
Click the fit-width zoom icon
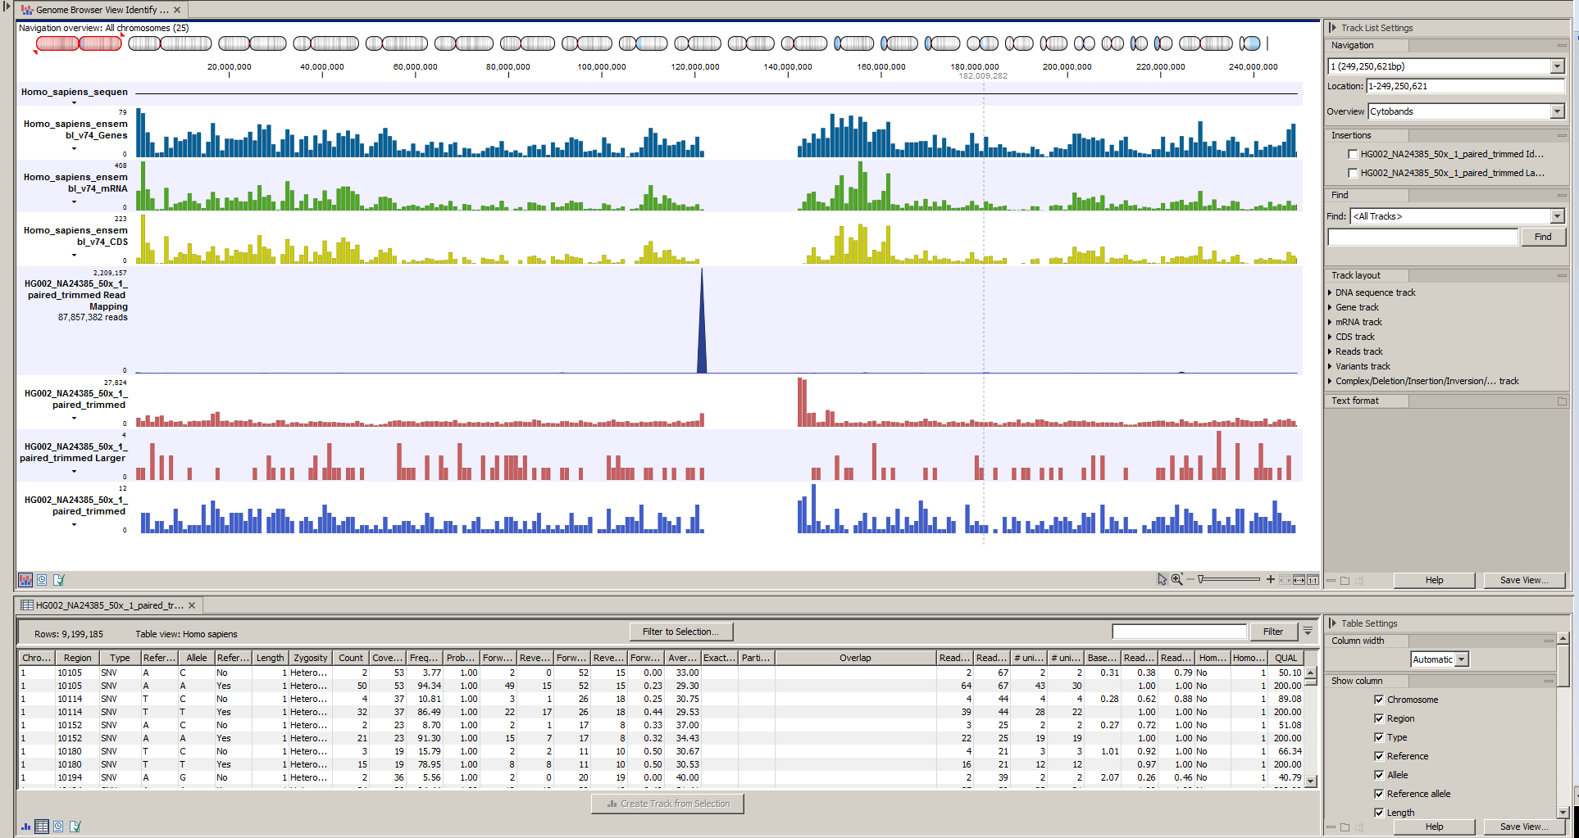(1299, 579)
